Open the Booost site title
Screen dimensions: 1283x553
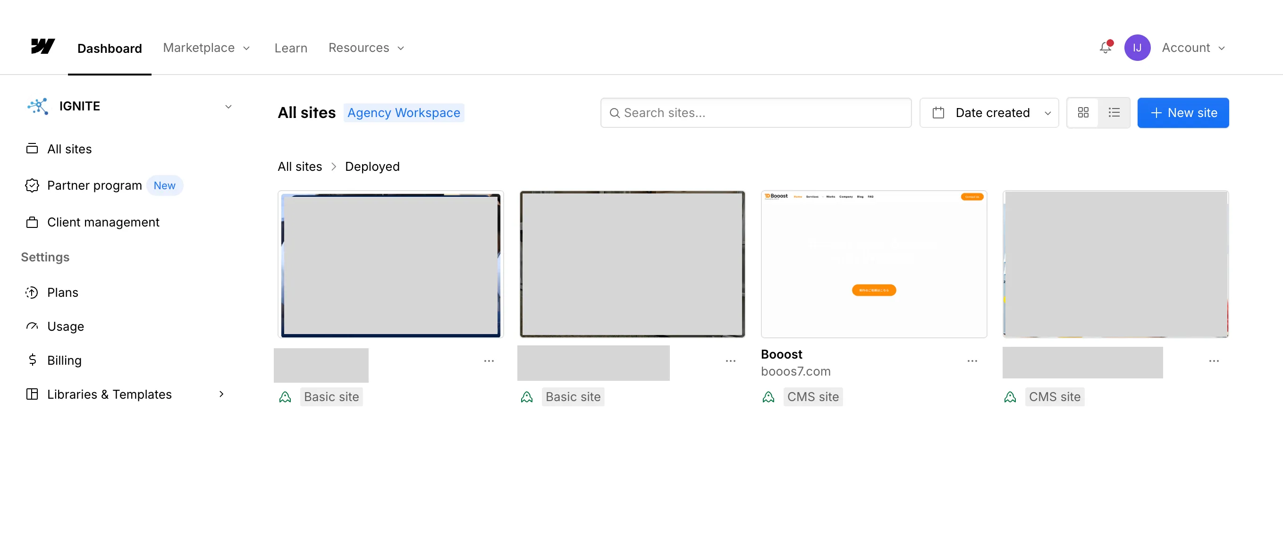tap(781, 354)
